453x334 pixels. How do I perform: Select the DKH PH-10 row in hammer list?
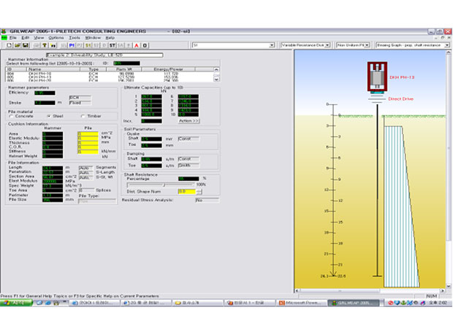[110, 74]
